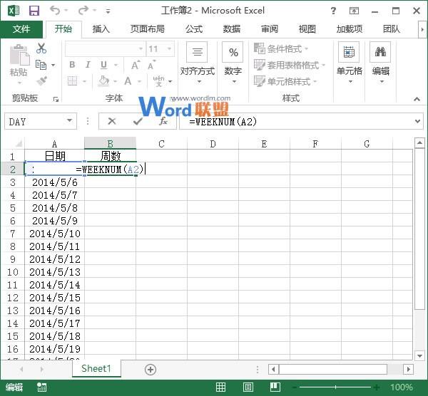Collapse the ribbon with the up chevron
Screen dimensions: 428x396
coord(417,99)
